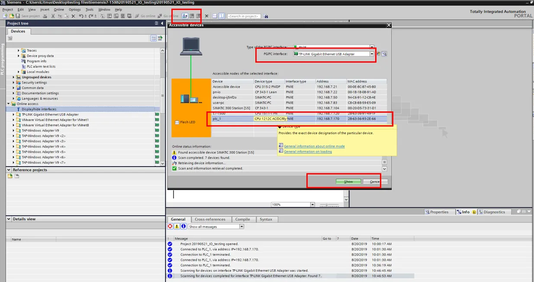
Task: Collapse the Reference projects section
Action: coord(9,170)
